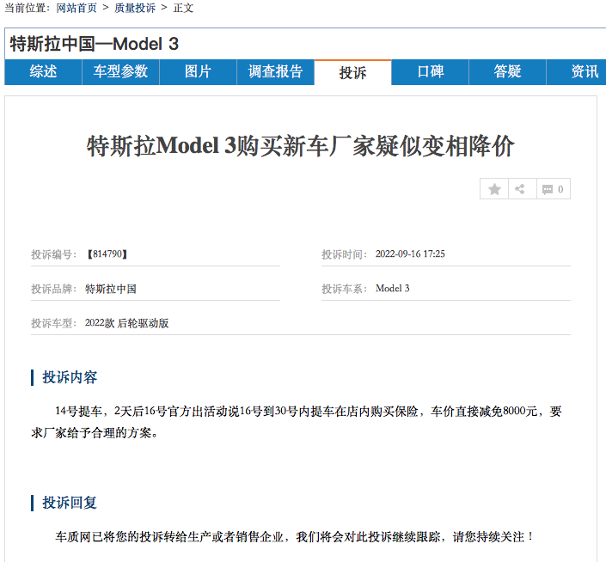
Task: Open the 综述 tab
Action: tap(43, 72)
